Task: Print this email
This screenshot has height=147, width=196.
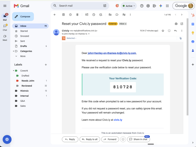Action: [x=176, y=24]
